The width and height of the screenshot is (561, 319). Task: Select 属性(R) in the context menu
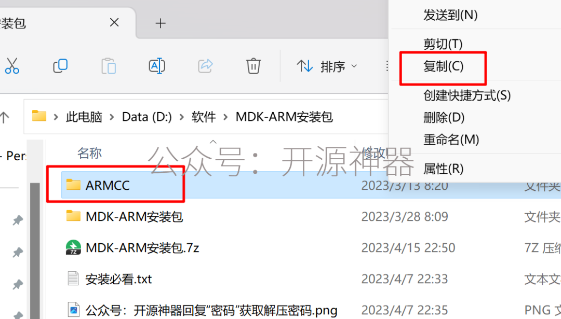point(443,169)
